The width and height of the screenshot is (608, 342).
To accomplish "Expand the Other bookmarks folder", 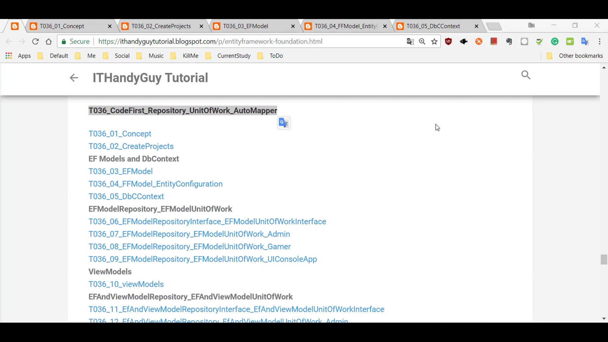I will pyautogui.click(x=580, y=56).
